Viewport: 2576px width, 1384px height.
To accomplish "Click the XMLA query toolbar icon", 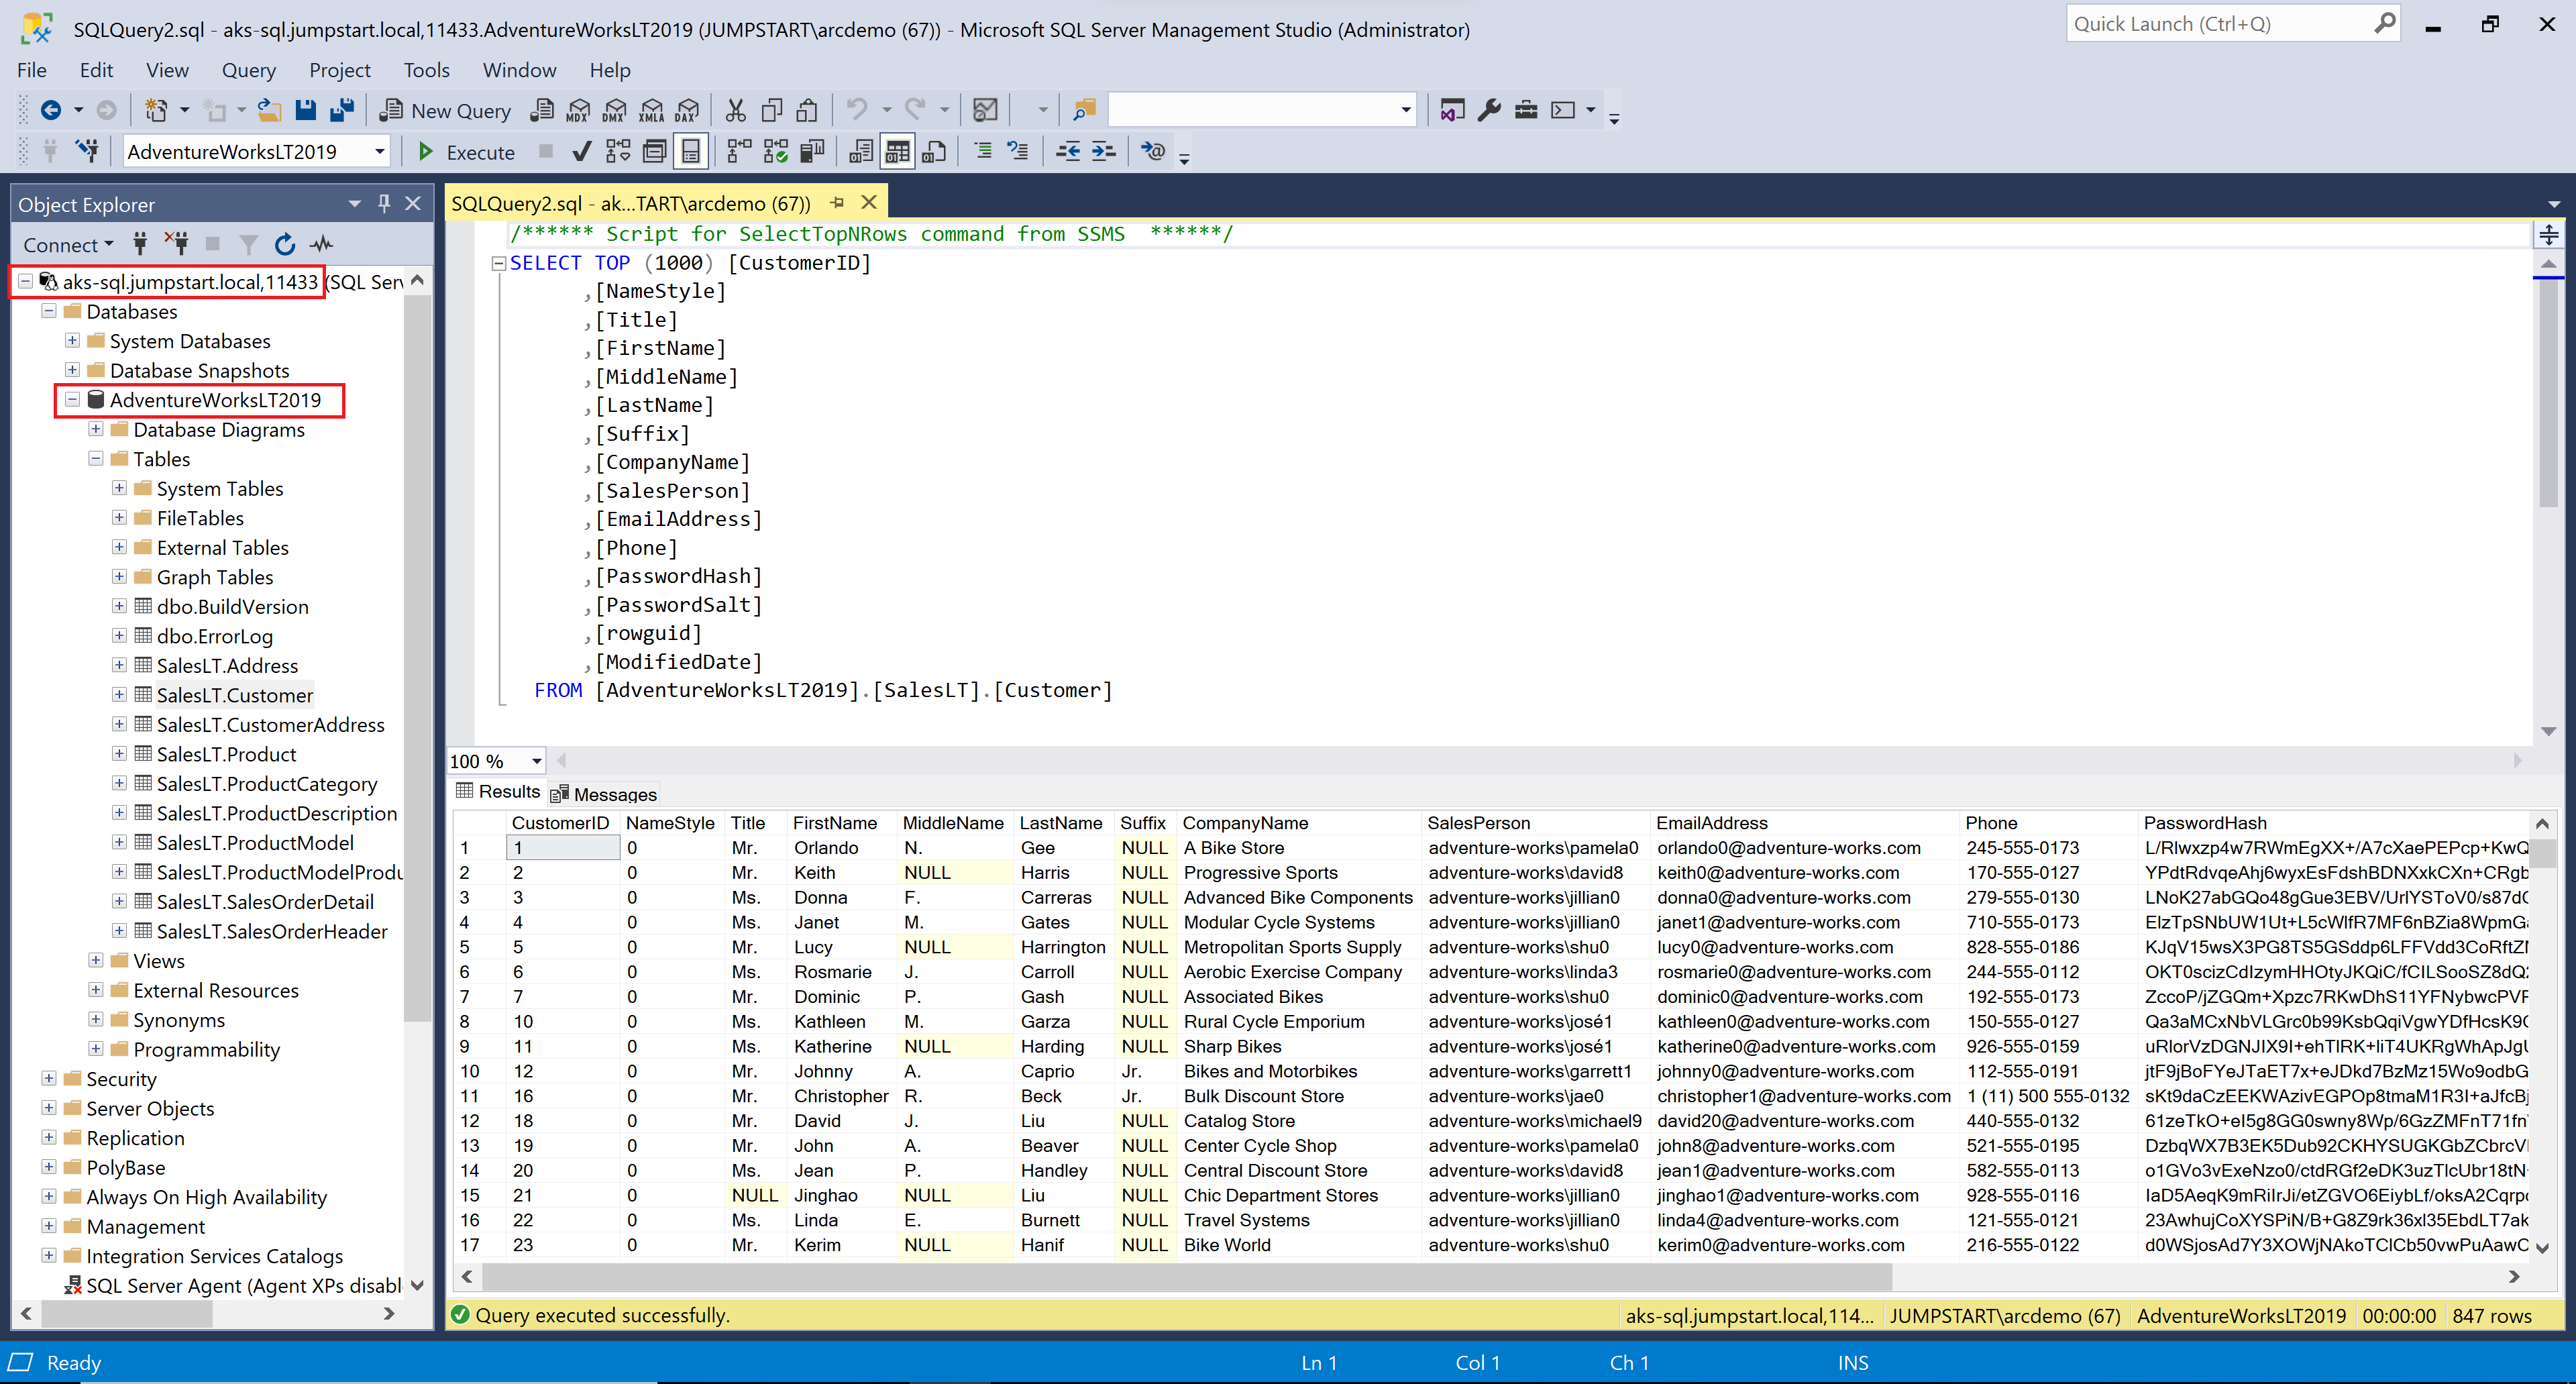I will (651, 110).
